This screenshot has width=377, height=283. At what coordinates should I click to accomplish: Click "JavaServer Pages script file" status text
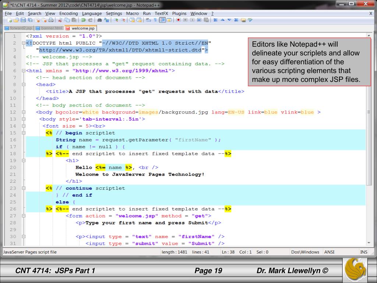tap(30, 252)
